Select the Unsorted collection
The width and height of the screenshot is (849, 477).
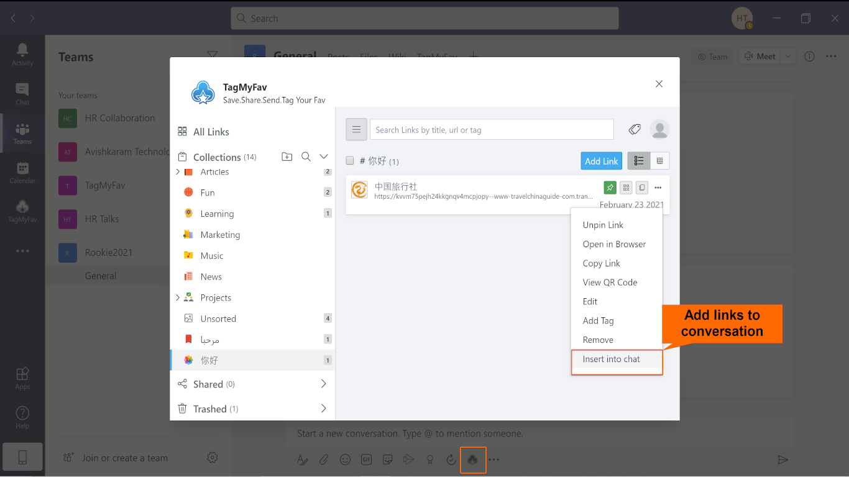tap(252, 319)
